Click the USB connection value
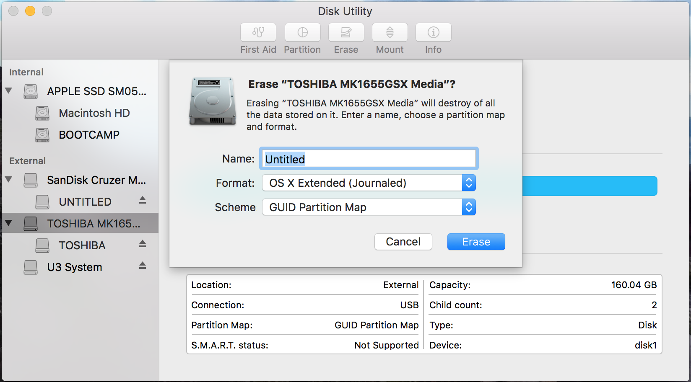The image size is (691, 382). (409, 305)
